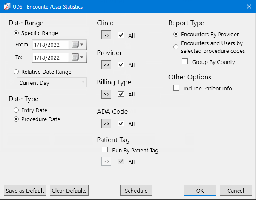Open the Billing Type selection list button
This screenshot has width=256, height=200.
coord(106,94)
